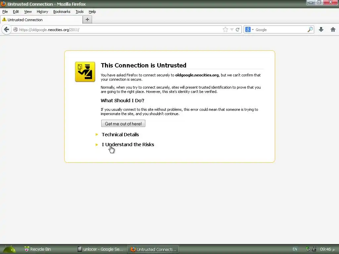Open a new tab with plus button

pos(87,20)
